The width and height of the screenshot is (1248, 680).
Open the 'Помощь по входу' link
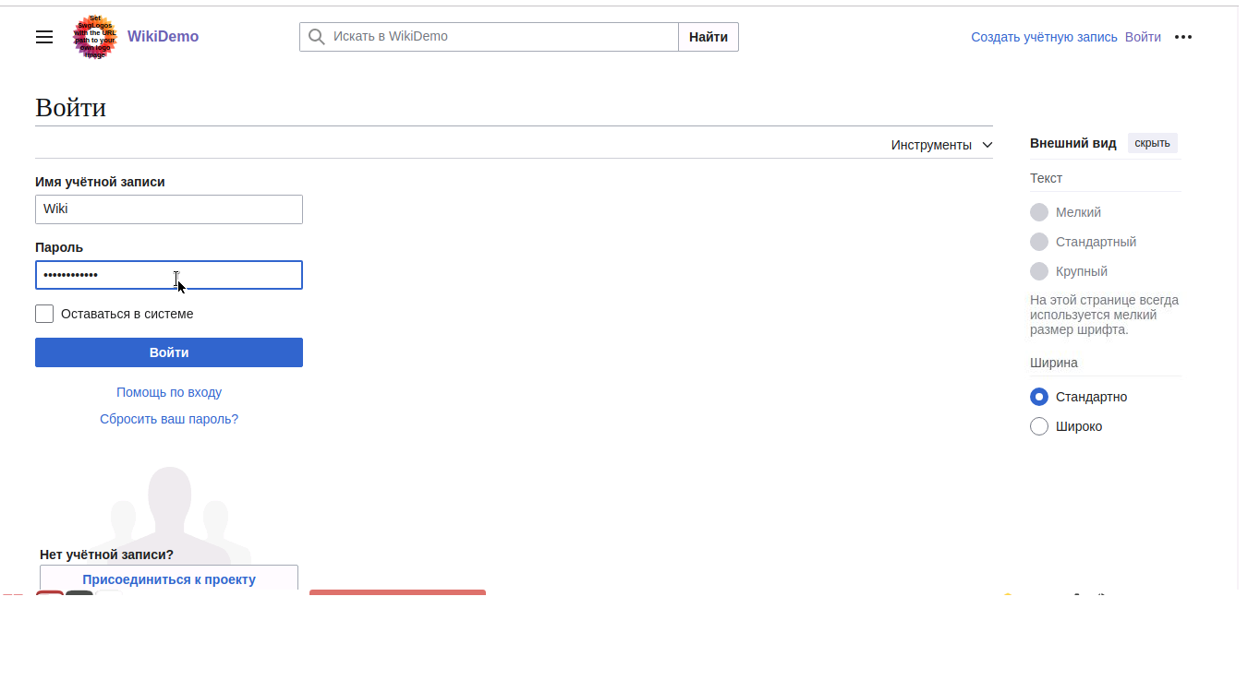[169, 392]
